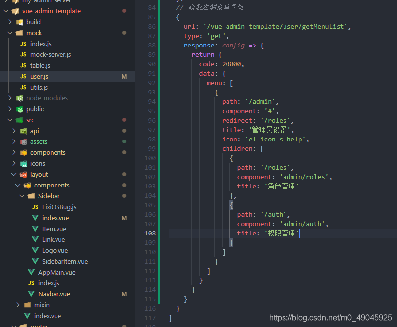The image size is (397, 327).
Task: Click the title '管理员设置' string
Action: pyautogui.click(x=270, y=130)
